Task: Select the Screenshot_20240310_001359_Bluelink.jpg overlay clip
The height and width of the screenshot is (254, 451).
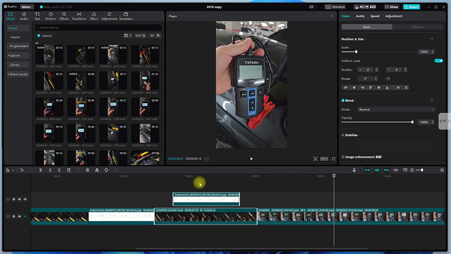Action: pyautogui.click(x=206, y=199)
